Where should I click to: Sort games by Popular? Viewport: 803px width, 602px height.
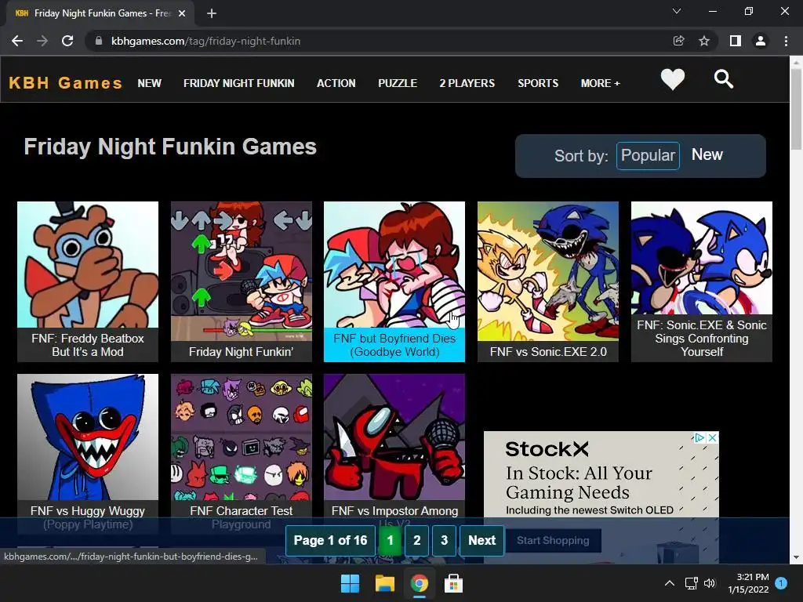(x=648, y=156)
